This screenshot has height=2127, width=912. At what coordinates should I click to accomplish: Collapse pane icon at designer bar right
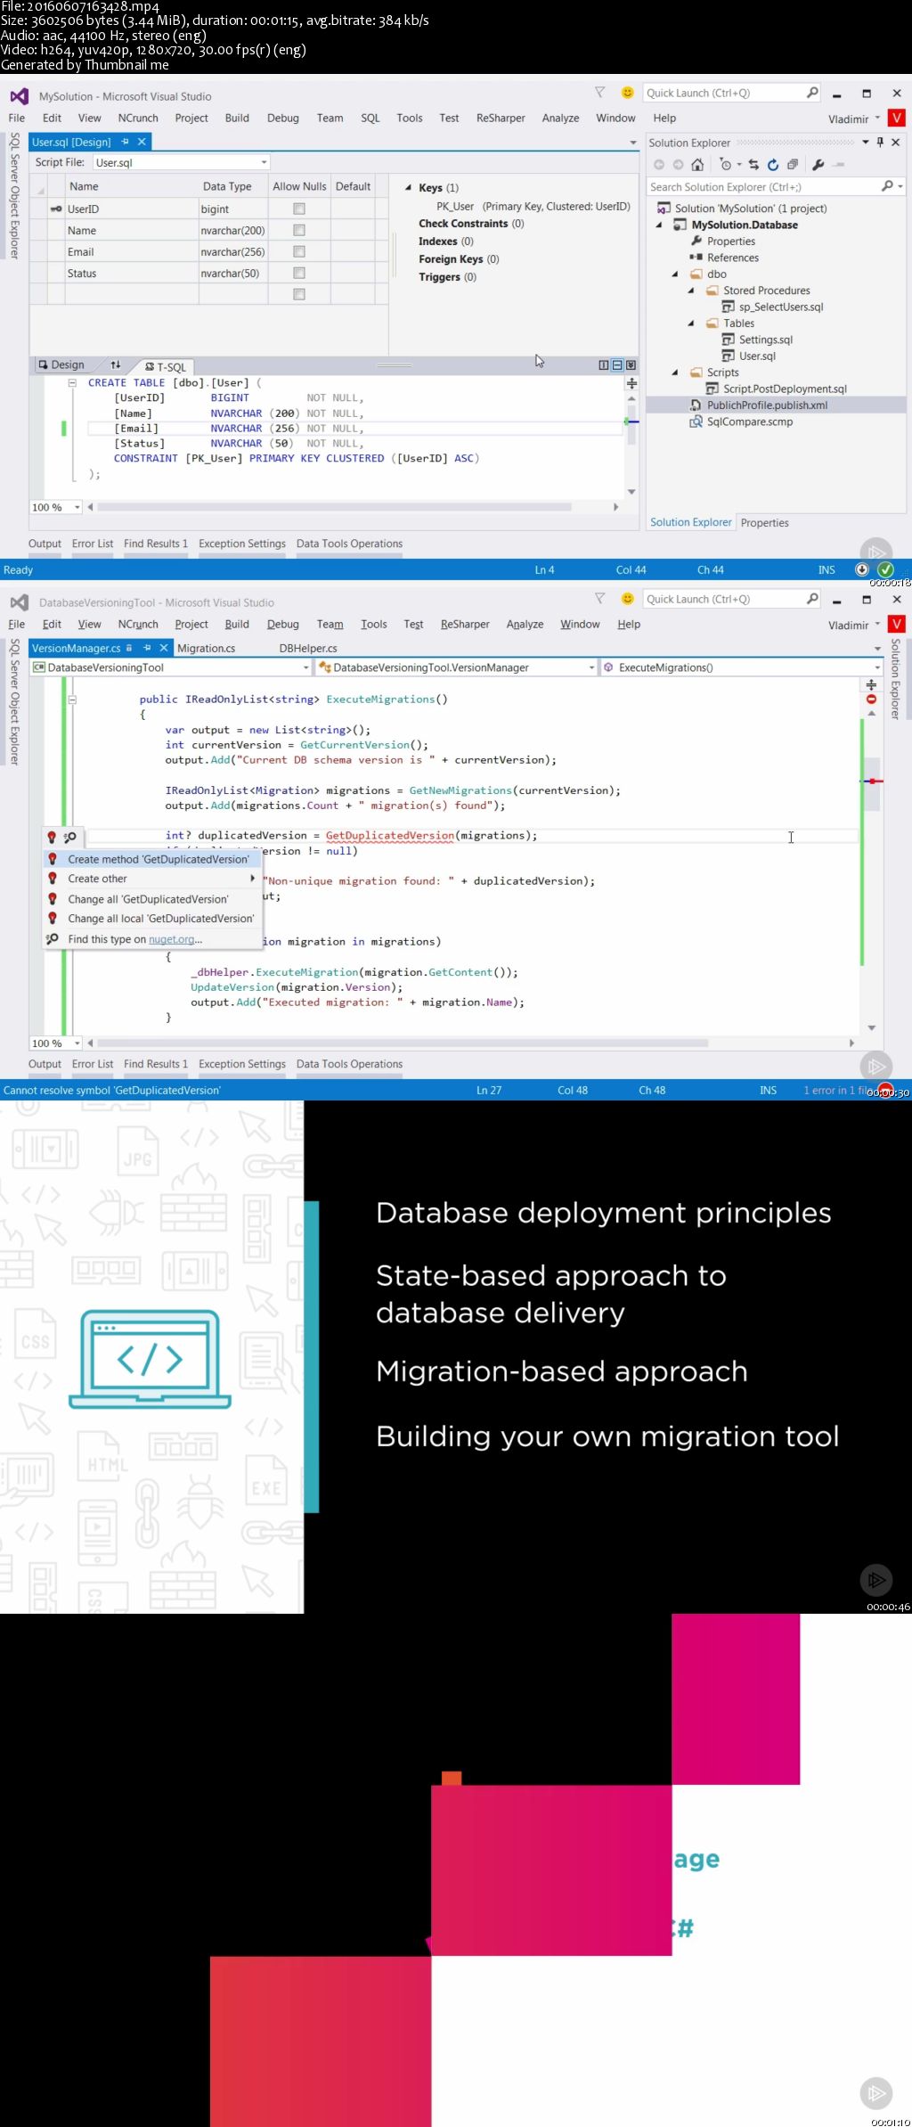click(631, 365)
